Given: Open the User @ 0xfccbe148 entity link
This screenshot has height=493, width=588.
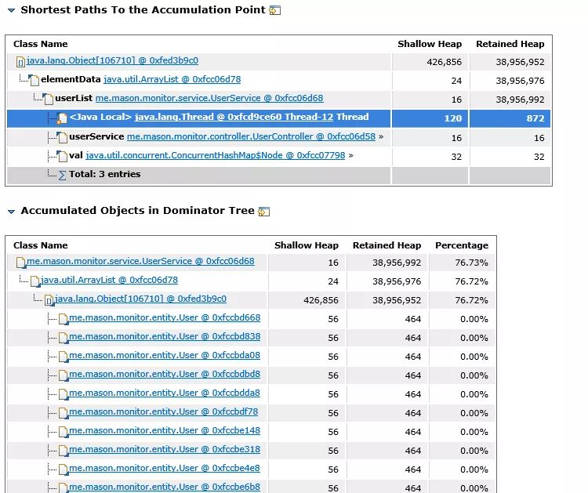Looking at the screenshot, I should (165, 430).
